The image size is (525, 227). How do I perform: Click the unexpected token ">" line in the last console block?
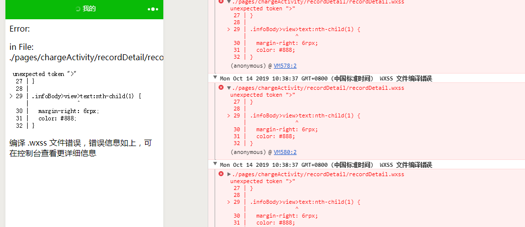[x=262, y=181]
